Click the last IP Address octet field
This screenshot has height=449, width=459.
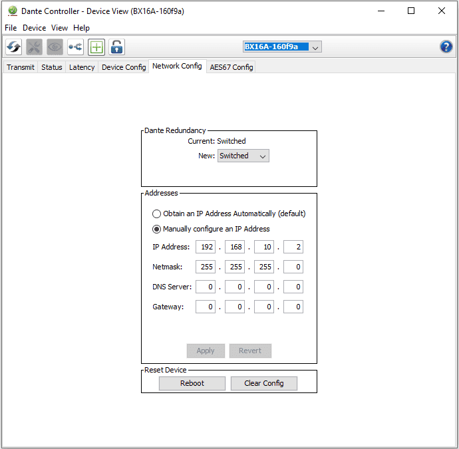pos(293,247)
